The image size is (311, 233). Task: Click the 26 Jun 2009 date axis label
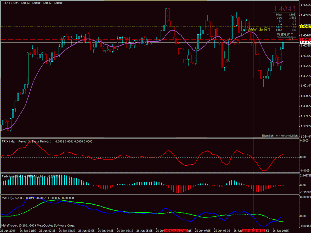point(8,231)
